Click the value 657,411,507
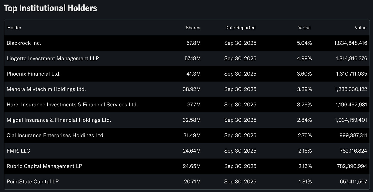 pyautogui.click(x=354, y=182)
